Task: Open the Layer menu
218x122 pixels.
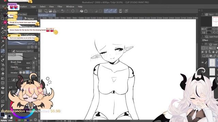Action: pyautogui.click(x=33, y=6)
